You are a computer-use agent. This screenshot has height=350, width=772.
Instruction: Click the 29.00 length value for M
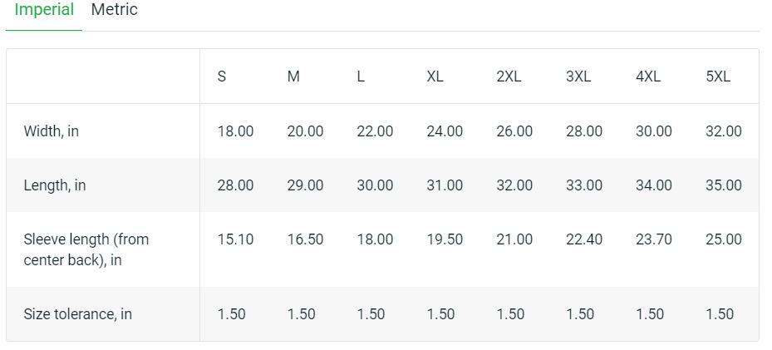coord(305,185)
